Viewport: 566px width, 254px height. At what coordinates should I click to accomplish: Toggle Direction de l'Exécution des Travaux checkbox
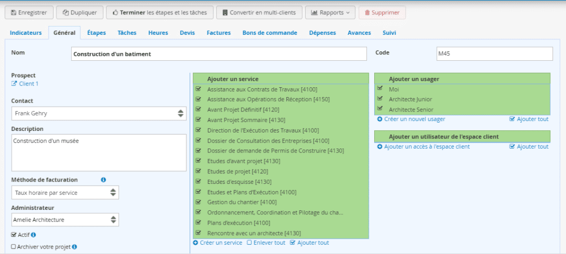click(x=198, y=130)
